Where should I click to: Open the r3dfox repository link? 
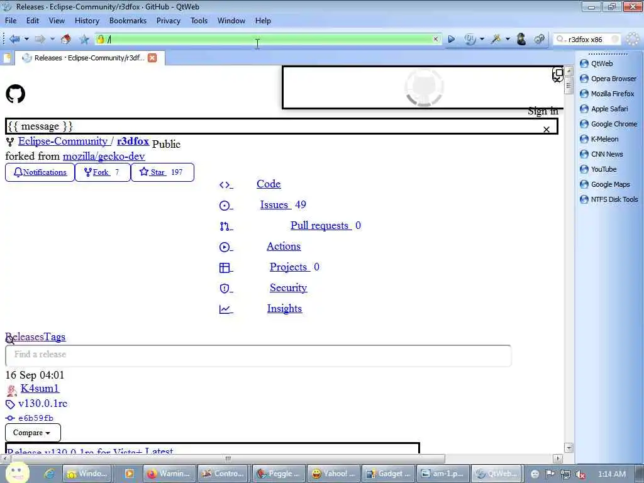[133, 142]
